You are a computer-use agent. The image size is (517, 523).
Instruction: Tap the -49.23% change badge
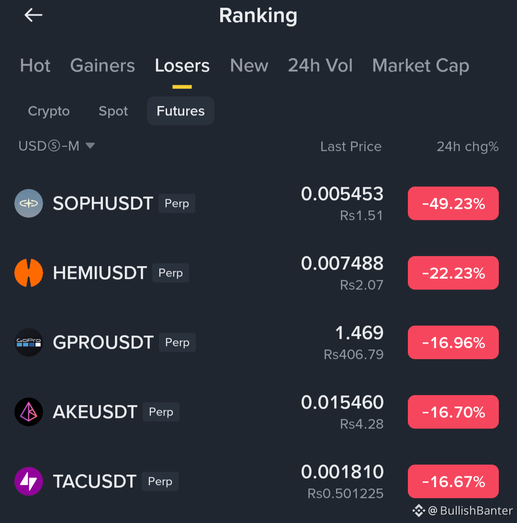point(453,203)
